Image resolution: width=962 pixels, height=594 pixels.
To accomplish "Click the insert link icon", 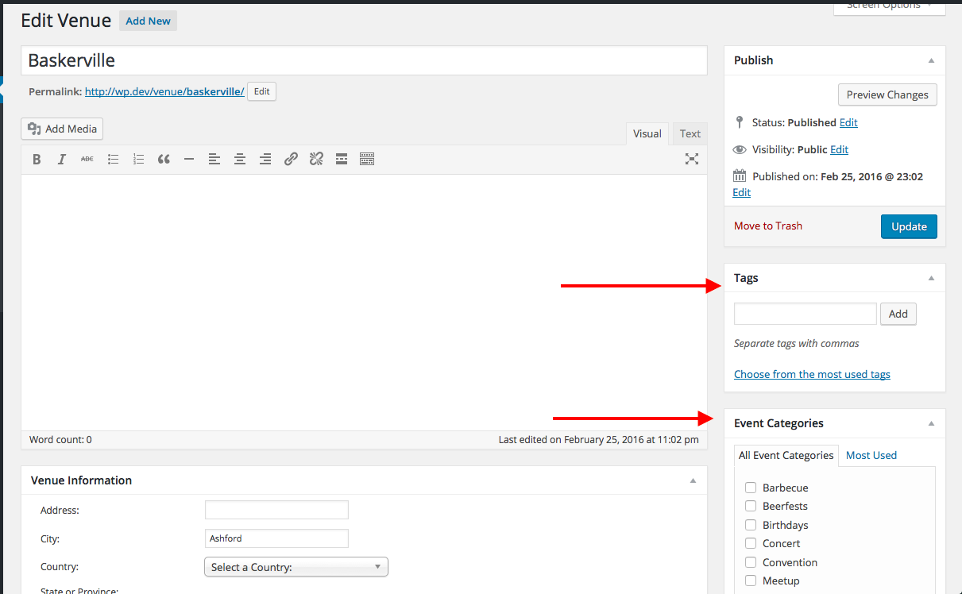I will (291, 160).
